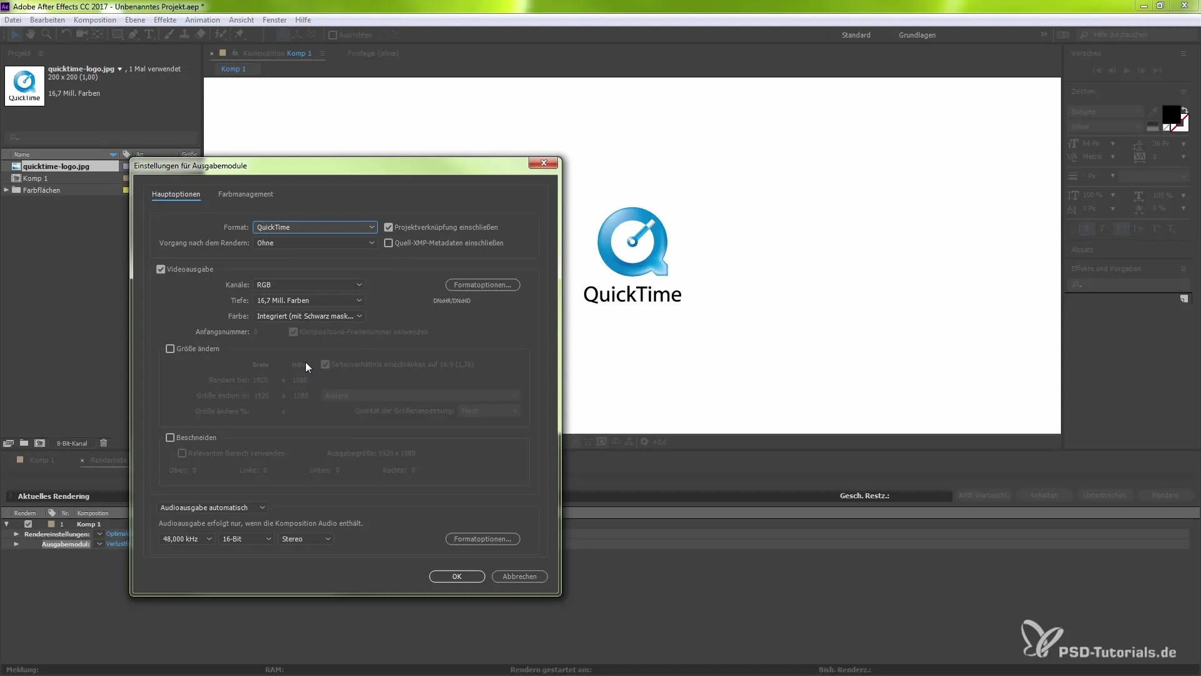The height and width of the screenshot is (676, 1201).
Task: Toggle Relevanten Bereich verwenden checkbox
Action: 182,453
